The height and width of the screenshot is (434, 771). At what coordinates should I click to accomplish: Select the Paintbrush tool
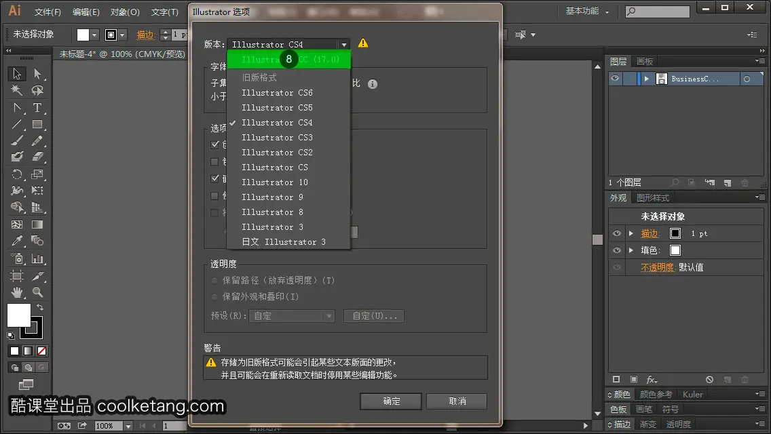[x=17, y=141]
